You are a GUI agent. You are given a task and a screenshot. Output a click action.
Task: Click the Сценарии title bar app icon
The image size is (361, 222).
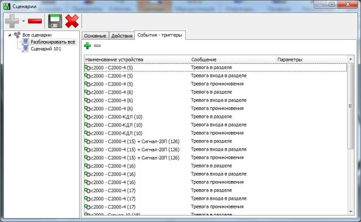point(6,6)
